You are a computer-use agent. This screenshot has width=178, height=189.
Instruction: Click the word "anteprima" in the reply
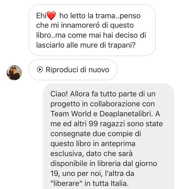(118, 144)
